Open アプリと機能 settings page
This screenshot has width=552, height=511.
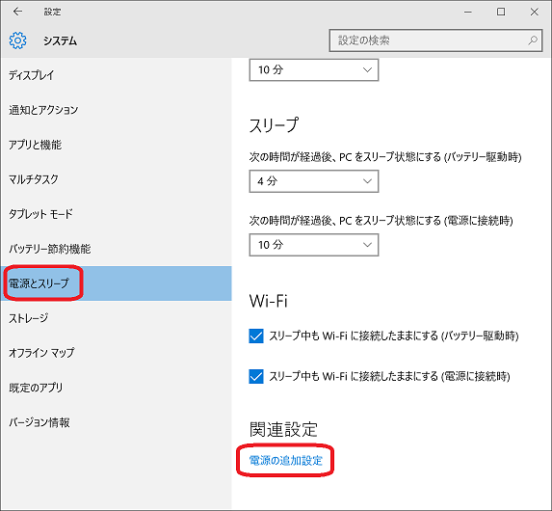(117, 145)
